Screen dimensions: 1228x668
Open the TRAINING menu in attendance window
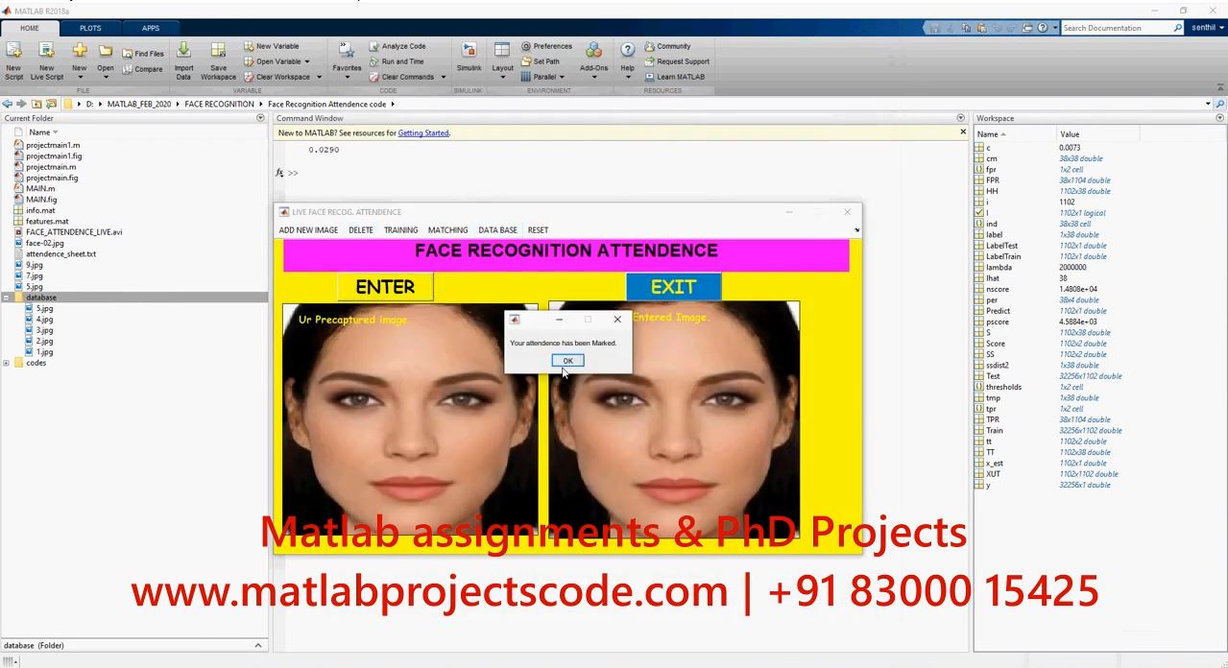(x=400, y=230)
